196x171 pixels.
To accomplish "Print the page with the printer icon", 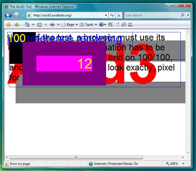I will coord(52,25).
